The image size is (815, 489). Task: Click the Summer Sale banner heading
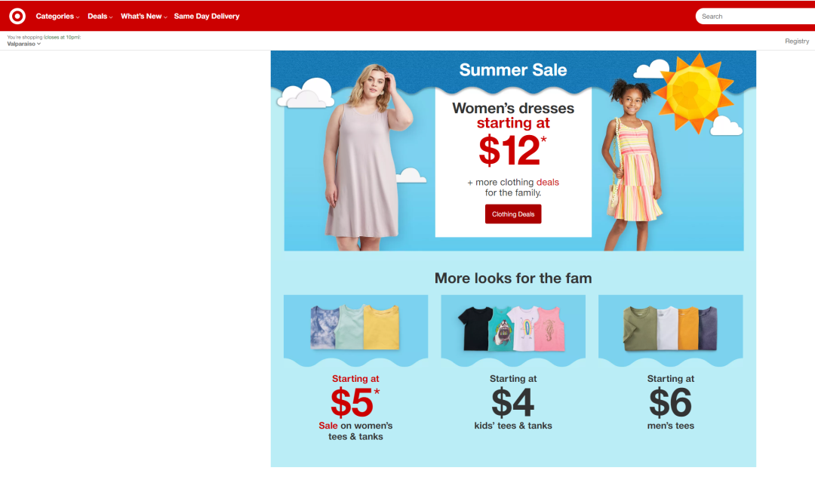point(513,69)
